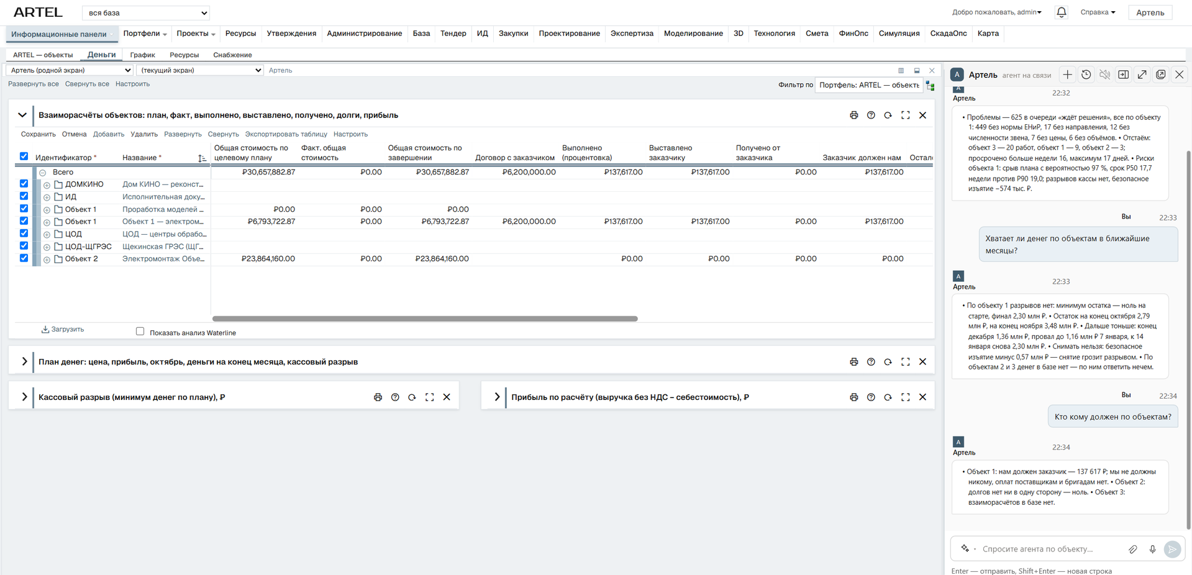Open help for Прибыль по расчёту panel
Image resolution: width=1192 pixels, height=575 pixels.
871,397
